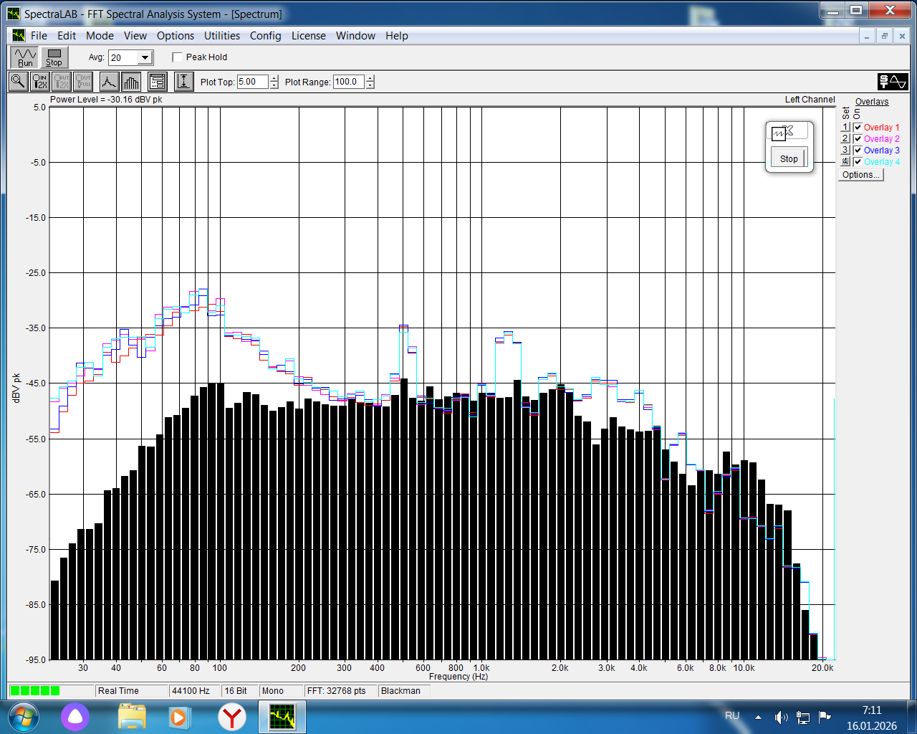Click the volume speaker tray icon
The width and height of the screenshot is (917, 734).
(781, 717)
